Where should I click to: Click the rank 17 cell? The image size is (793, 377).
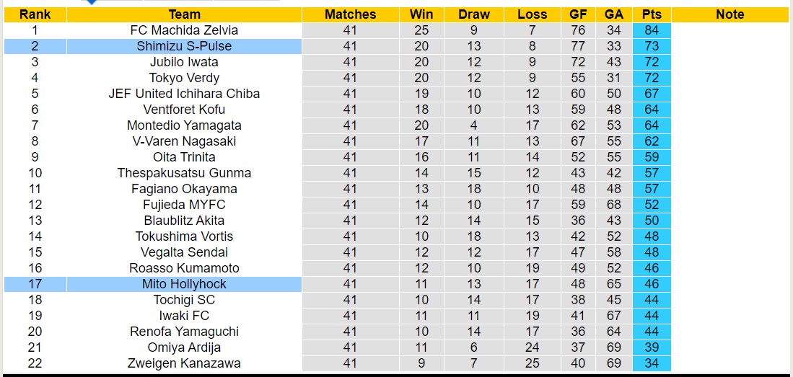[35, 284]
